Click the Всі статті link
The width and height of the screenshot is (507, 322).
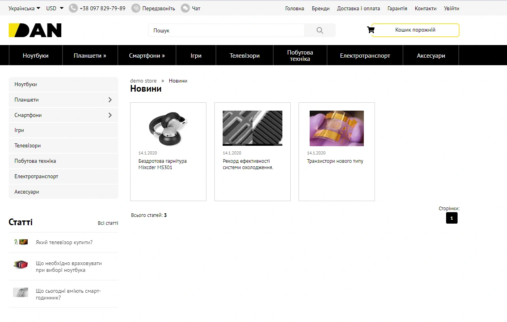108,223
